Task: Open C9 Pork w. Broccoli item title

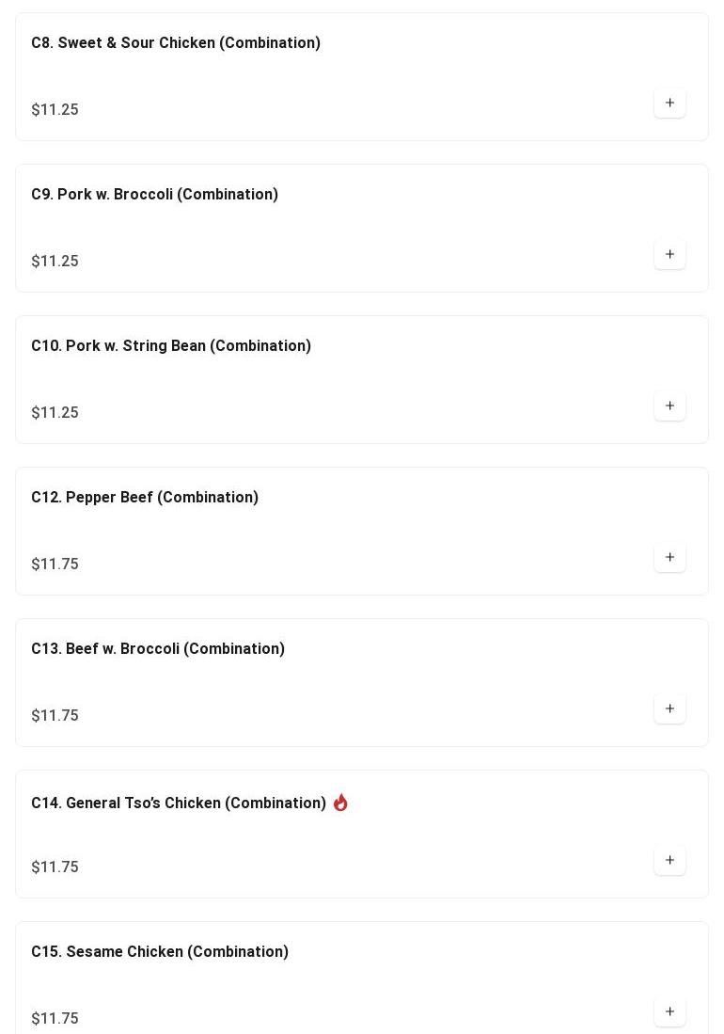Action: coord(154,195)
